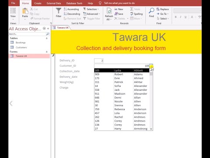210x158 pixels.
Task: Select customer 759 Rebecca Anderson
Action: (x=122, y=109)
